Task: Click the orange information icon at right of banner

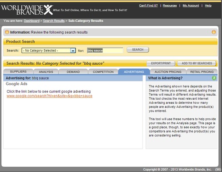Action: 214,32
